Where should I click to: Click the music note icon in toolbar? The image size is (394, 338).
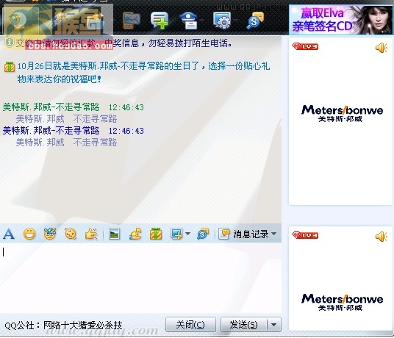point(135,234)
